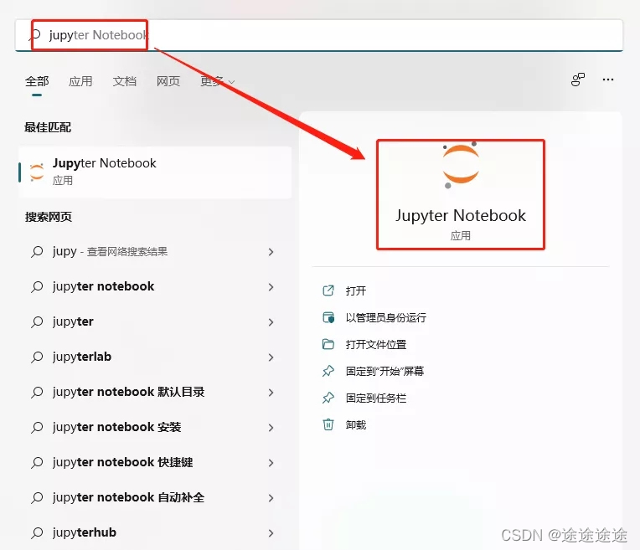
Task: Choose 以管理员身份运行
Action: pos(385,317)
